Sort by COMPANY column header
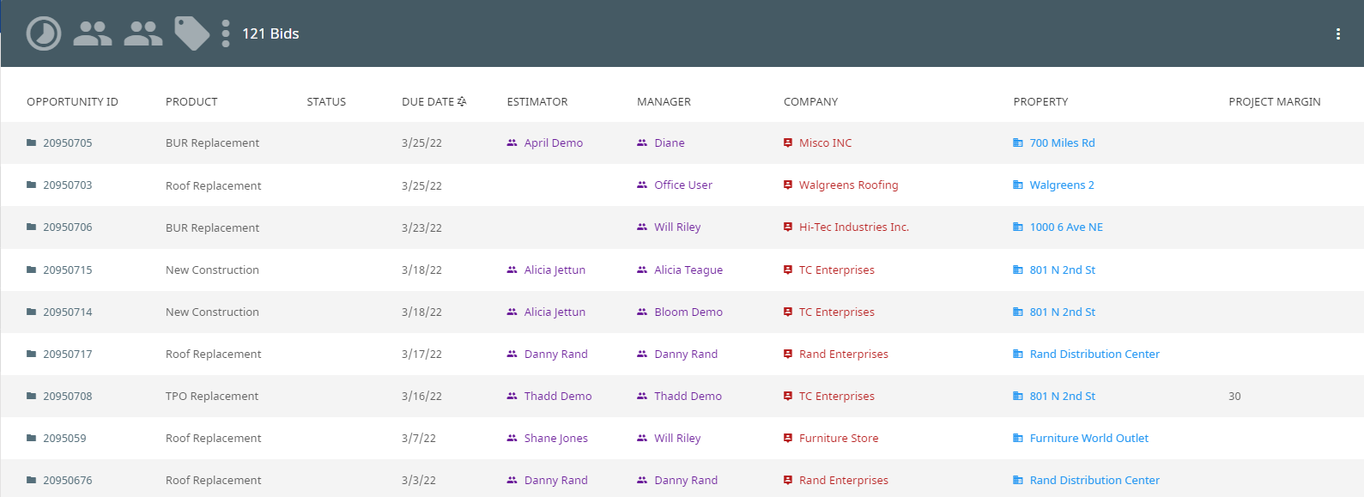Viewport: 1364px width, 497px height. (x=810, y=101)
